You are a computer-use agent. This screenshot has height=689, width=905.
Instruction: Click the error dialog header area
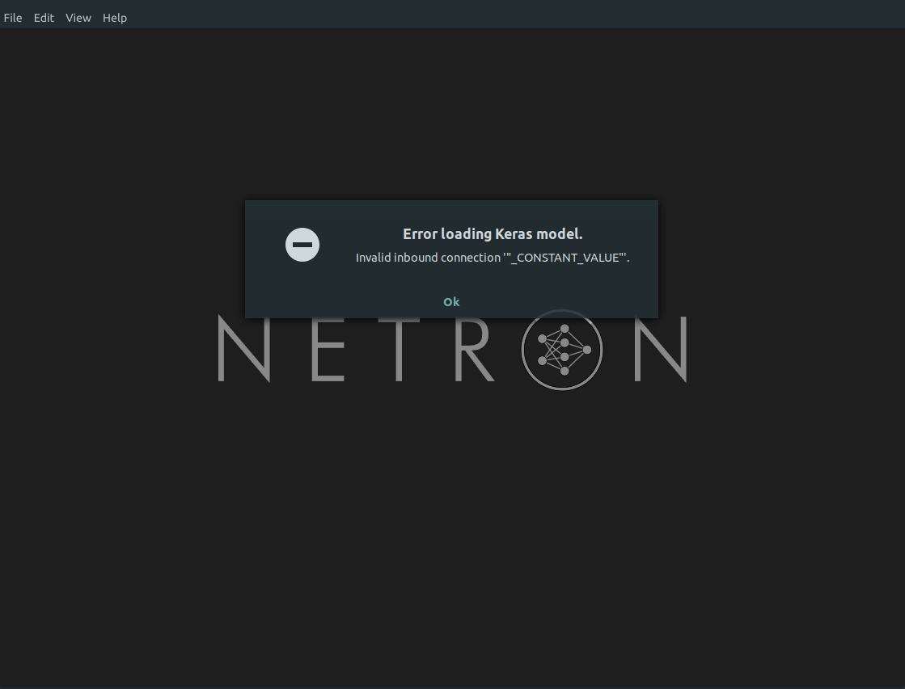click(x=451, y=210)
